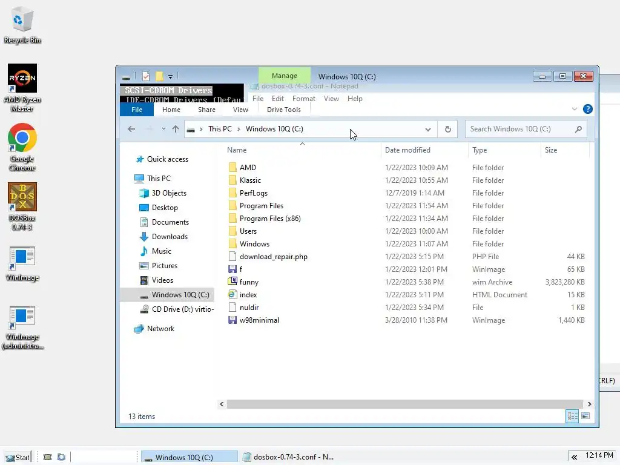Select the w98minimal WinImage file icon
This screenshot has height=465, width=620.
pos(232,320)
